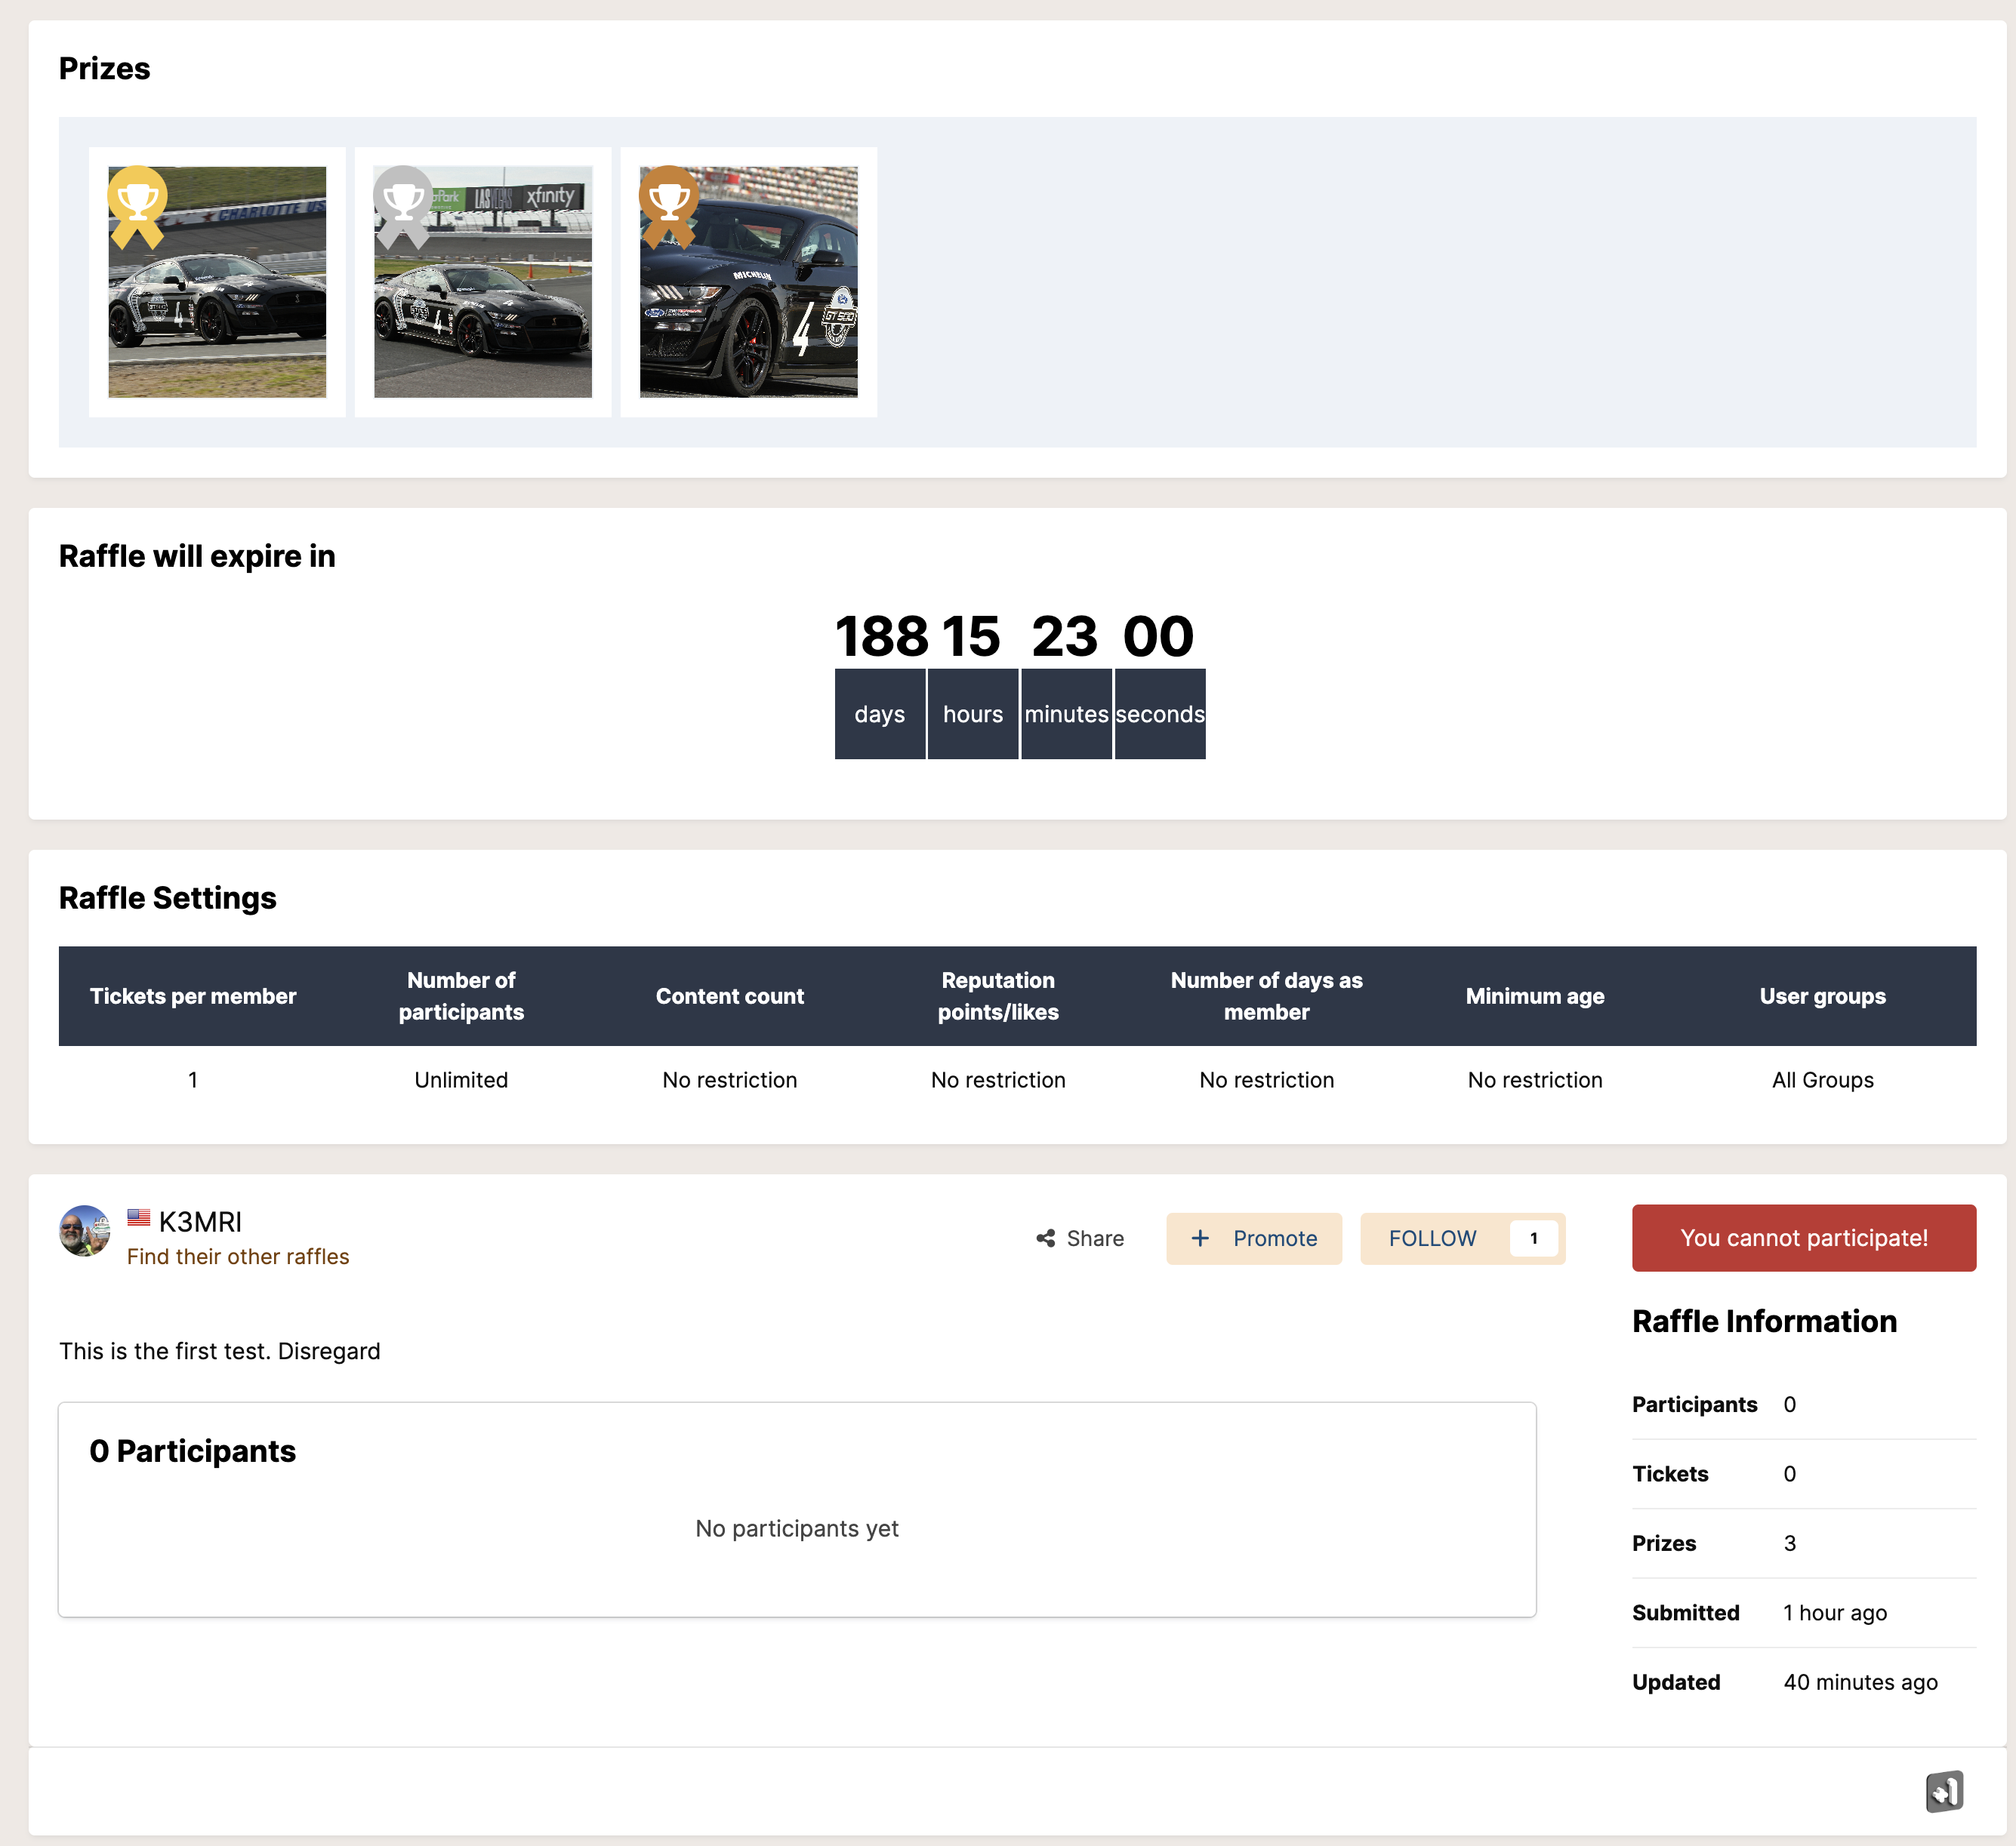2016x1846 pixels.
Task: Click the Tickets per member column header
Action: click(193, 995)
